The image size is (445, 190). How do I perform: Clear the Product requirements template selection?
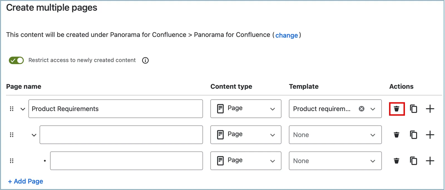pos(362,109)
